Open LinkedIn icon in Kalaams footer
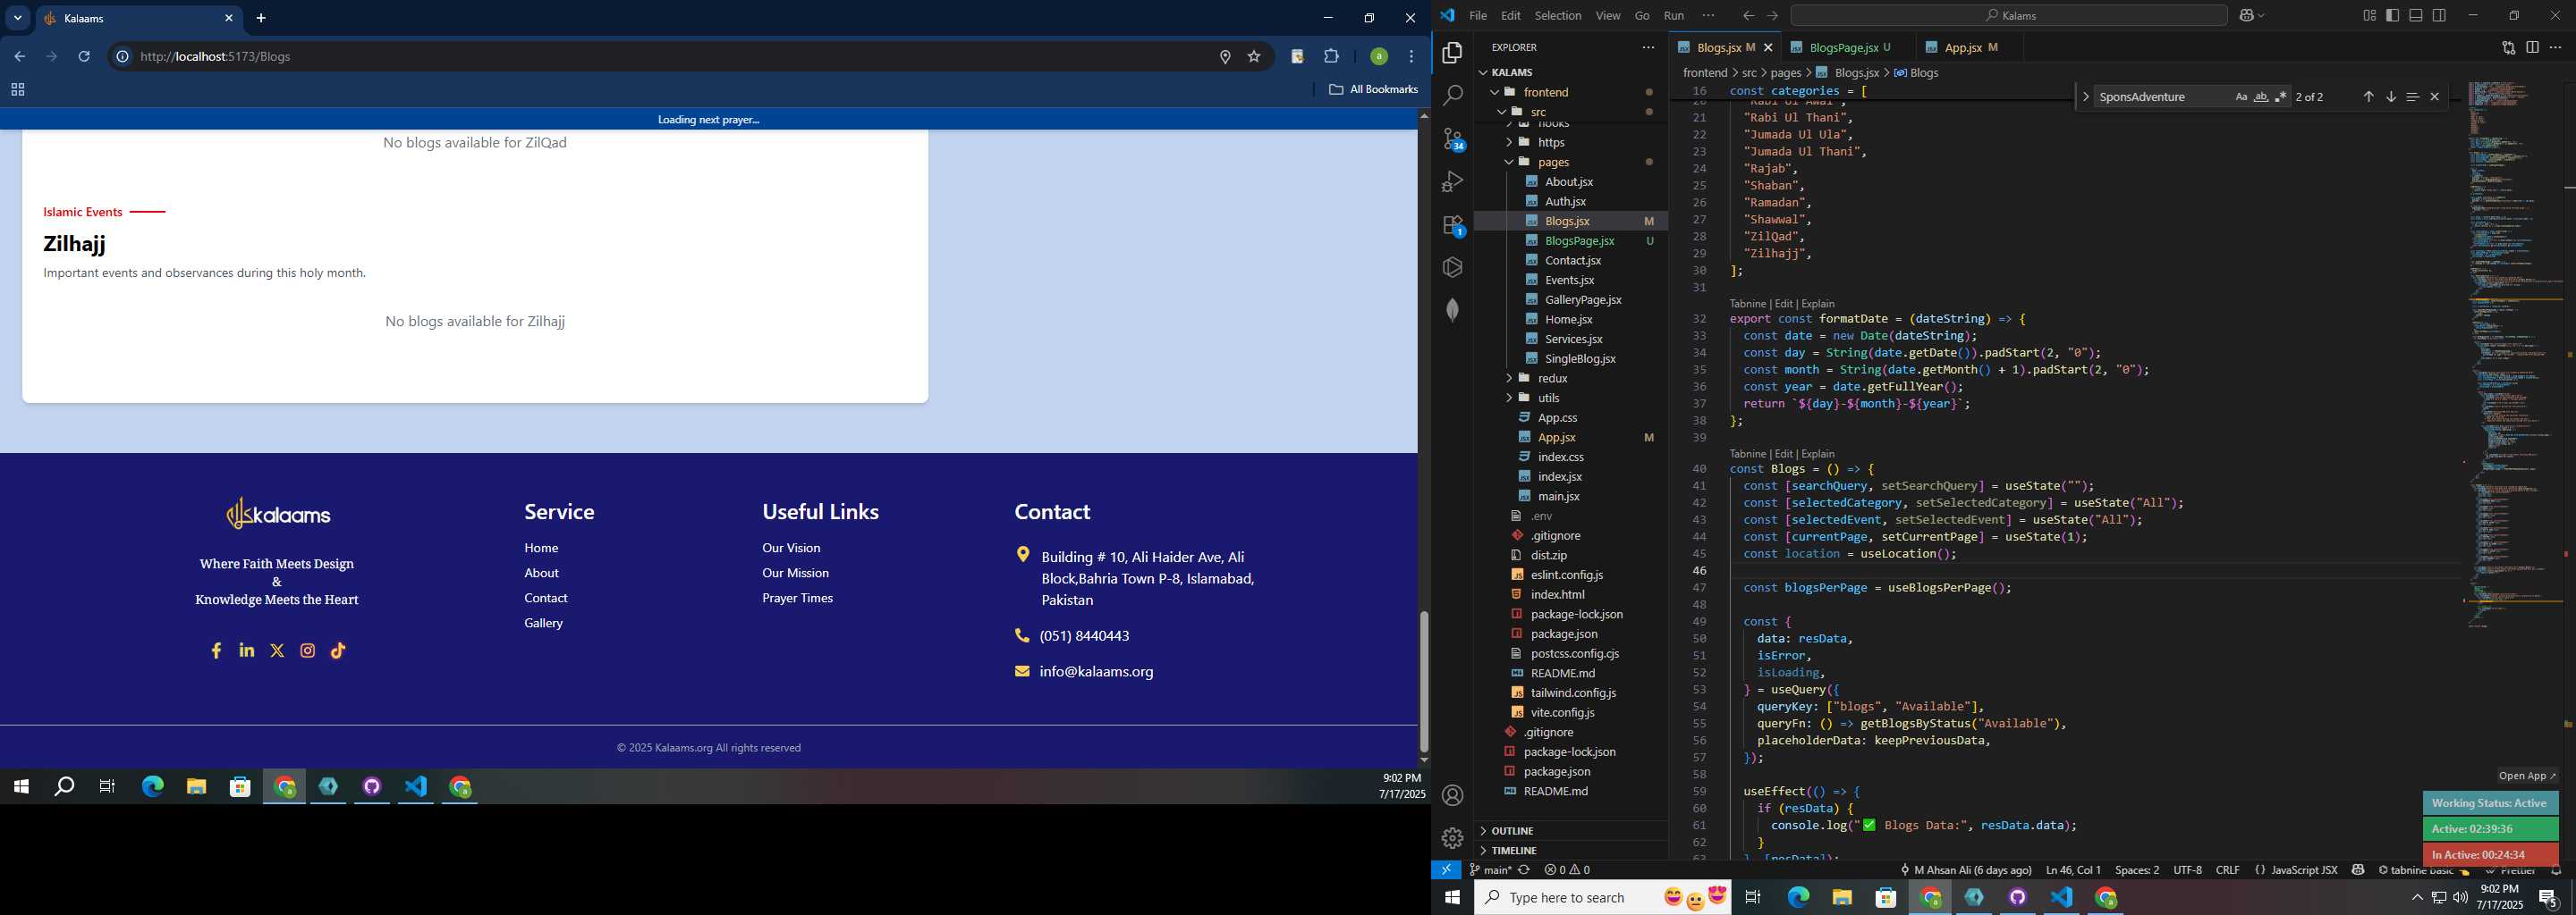Screen dimensions: 2576x915 click(247, 651)
